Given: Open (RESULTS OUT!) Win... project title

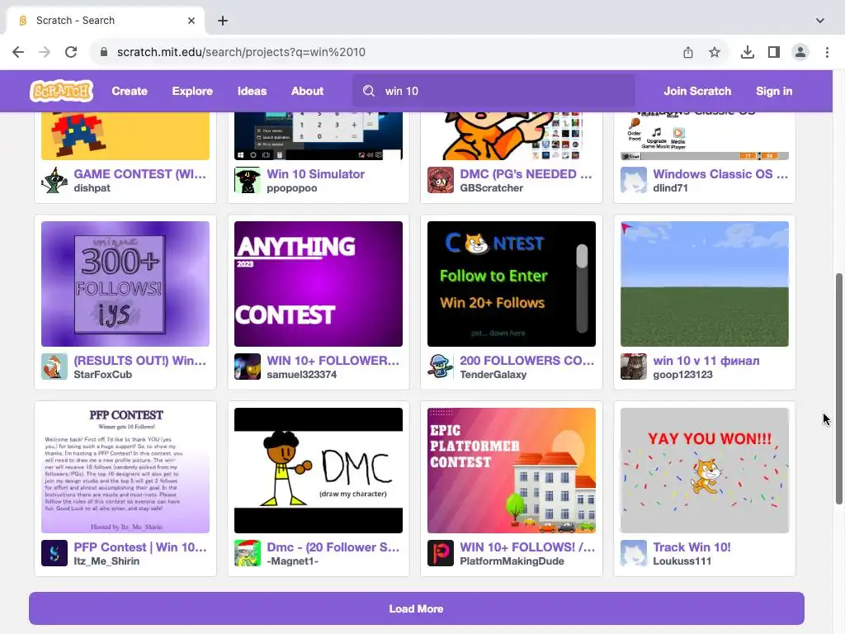Looking at the screenshot, I should [x=139, y=361].
